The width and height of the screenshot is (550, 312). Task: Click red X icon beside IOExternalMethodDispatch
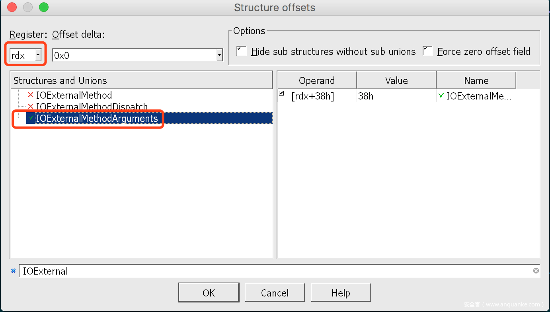(x=31, y=106)
